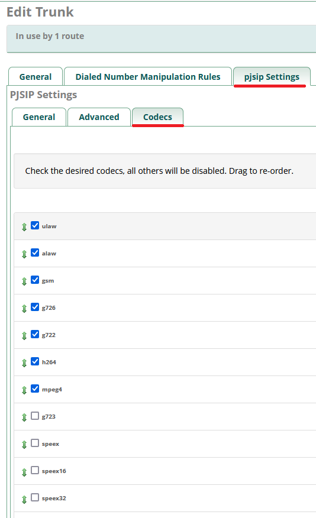Screen dimensions: 316x518
Task: Click the reorder handle icon for g726
Action: click(x=24, y=309)
